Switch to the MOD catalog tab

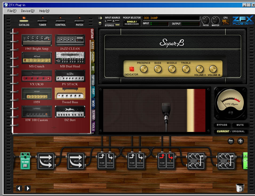(x=93, y=103)
